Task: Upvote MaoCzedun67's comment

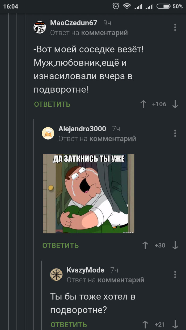Action: point(143,104)
